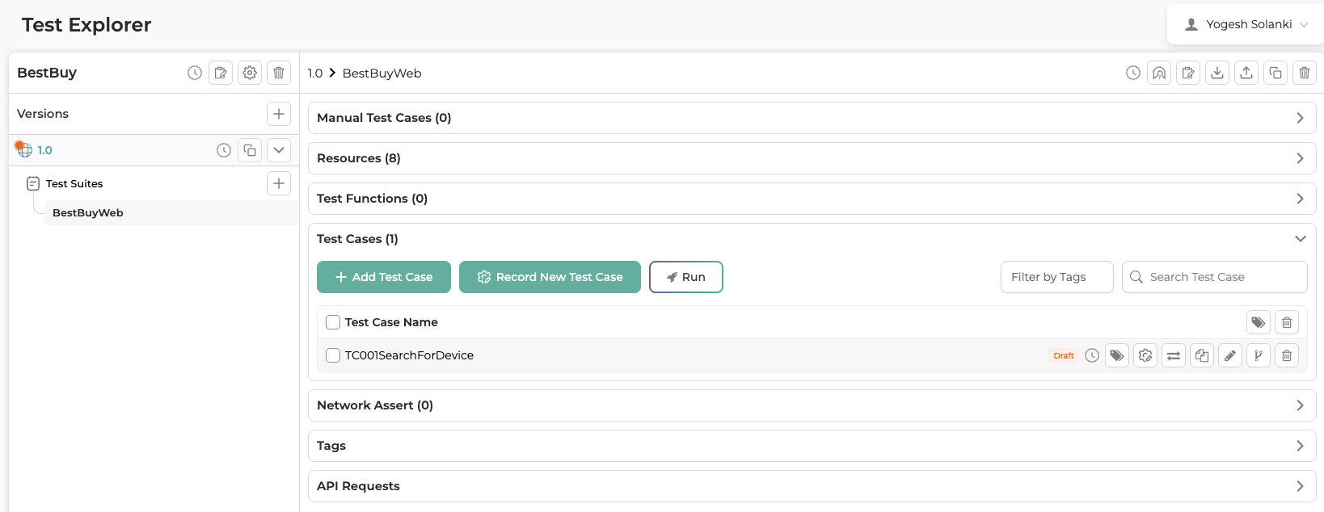Open TC001SearchForDevice settings edit gear
The height and width of the screenshot is (512, 1324).
(x=1145, y=355)
